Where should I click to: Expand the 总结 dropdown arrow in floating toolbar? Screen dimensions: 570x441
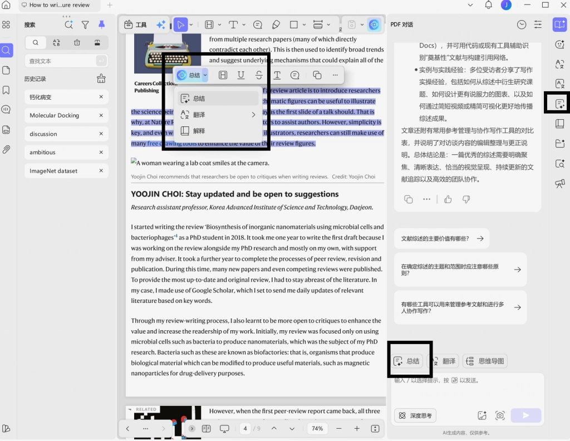205,75
